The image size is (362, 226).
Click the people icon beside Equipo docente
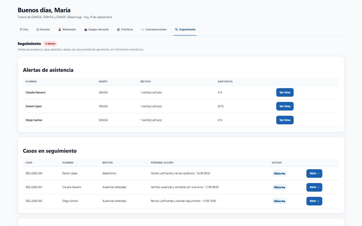pyautogui.click(x=86, y=30)
